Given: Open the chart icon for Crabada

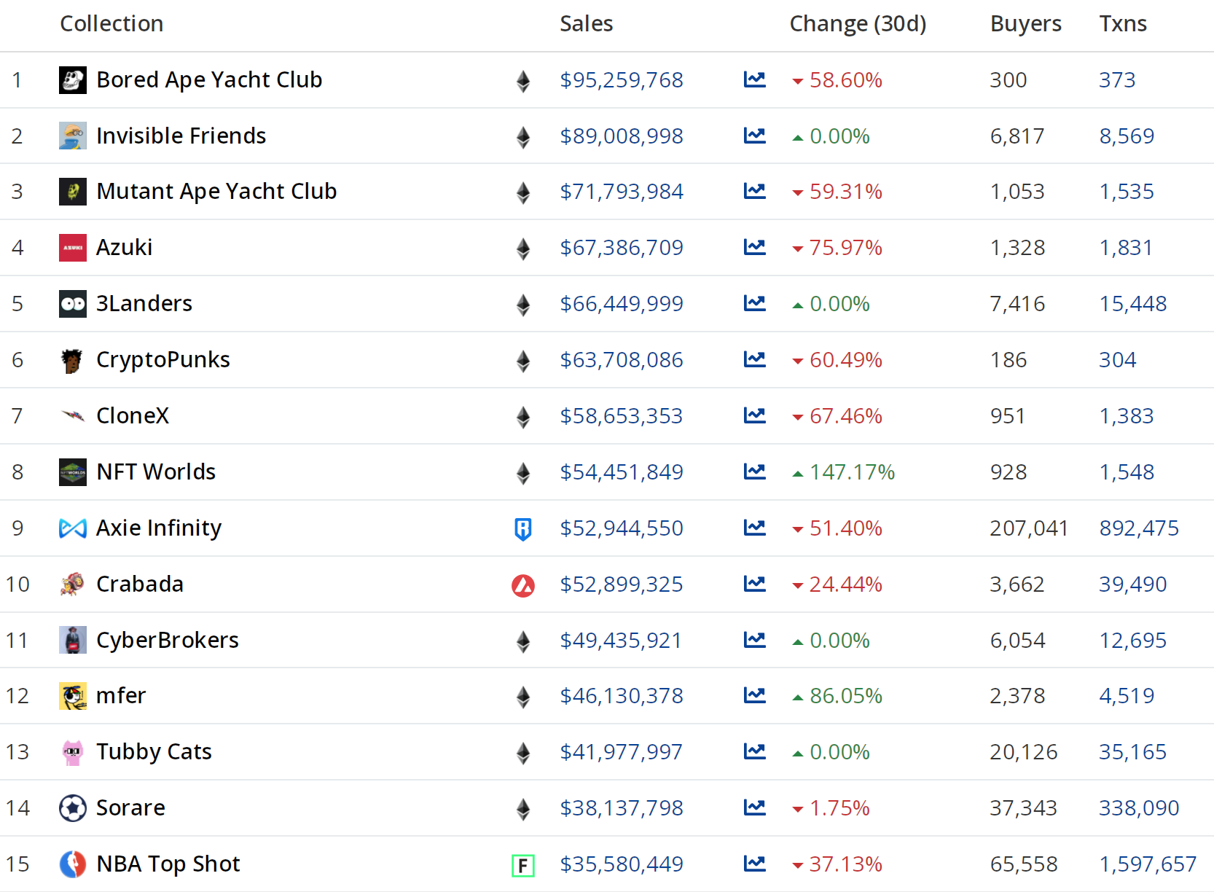Looking at the screenshot, I should pos(754,584).
